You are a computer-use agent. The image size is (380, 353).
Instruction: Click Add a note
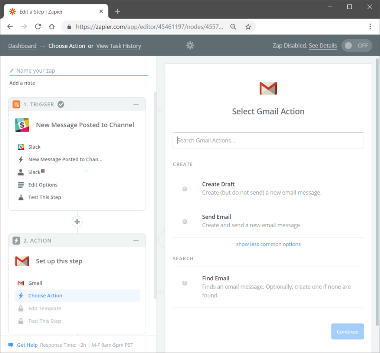(x=22, y=83)
